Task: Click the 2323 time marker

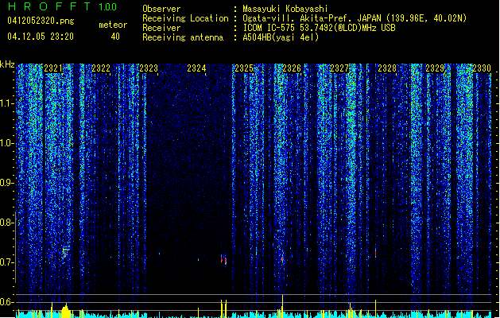Action: tap(149, 68)
